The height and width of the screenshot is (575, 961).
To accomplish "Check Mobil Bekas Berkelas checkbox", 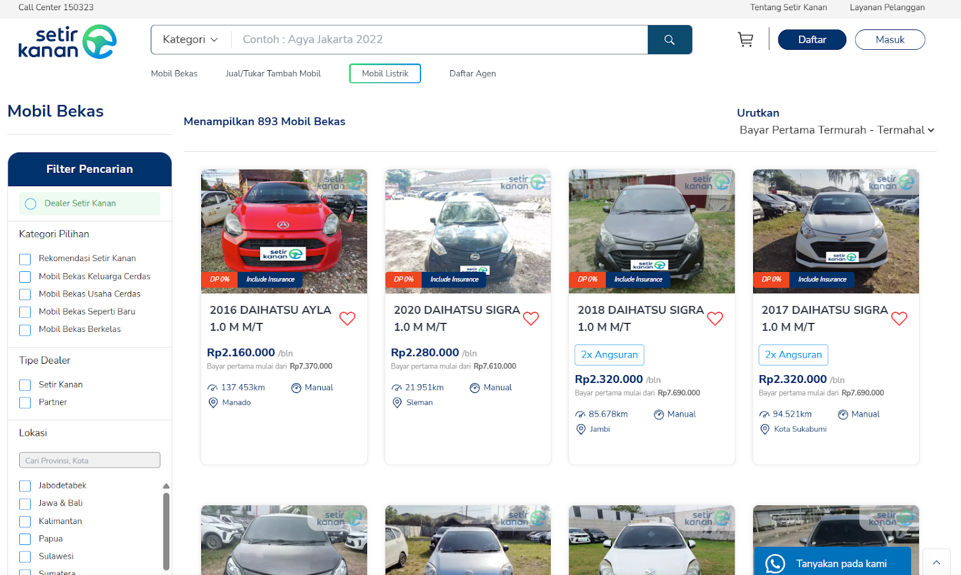I will tap(25, 330).
